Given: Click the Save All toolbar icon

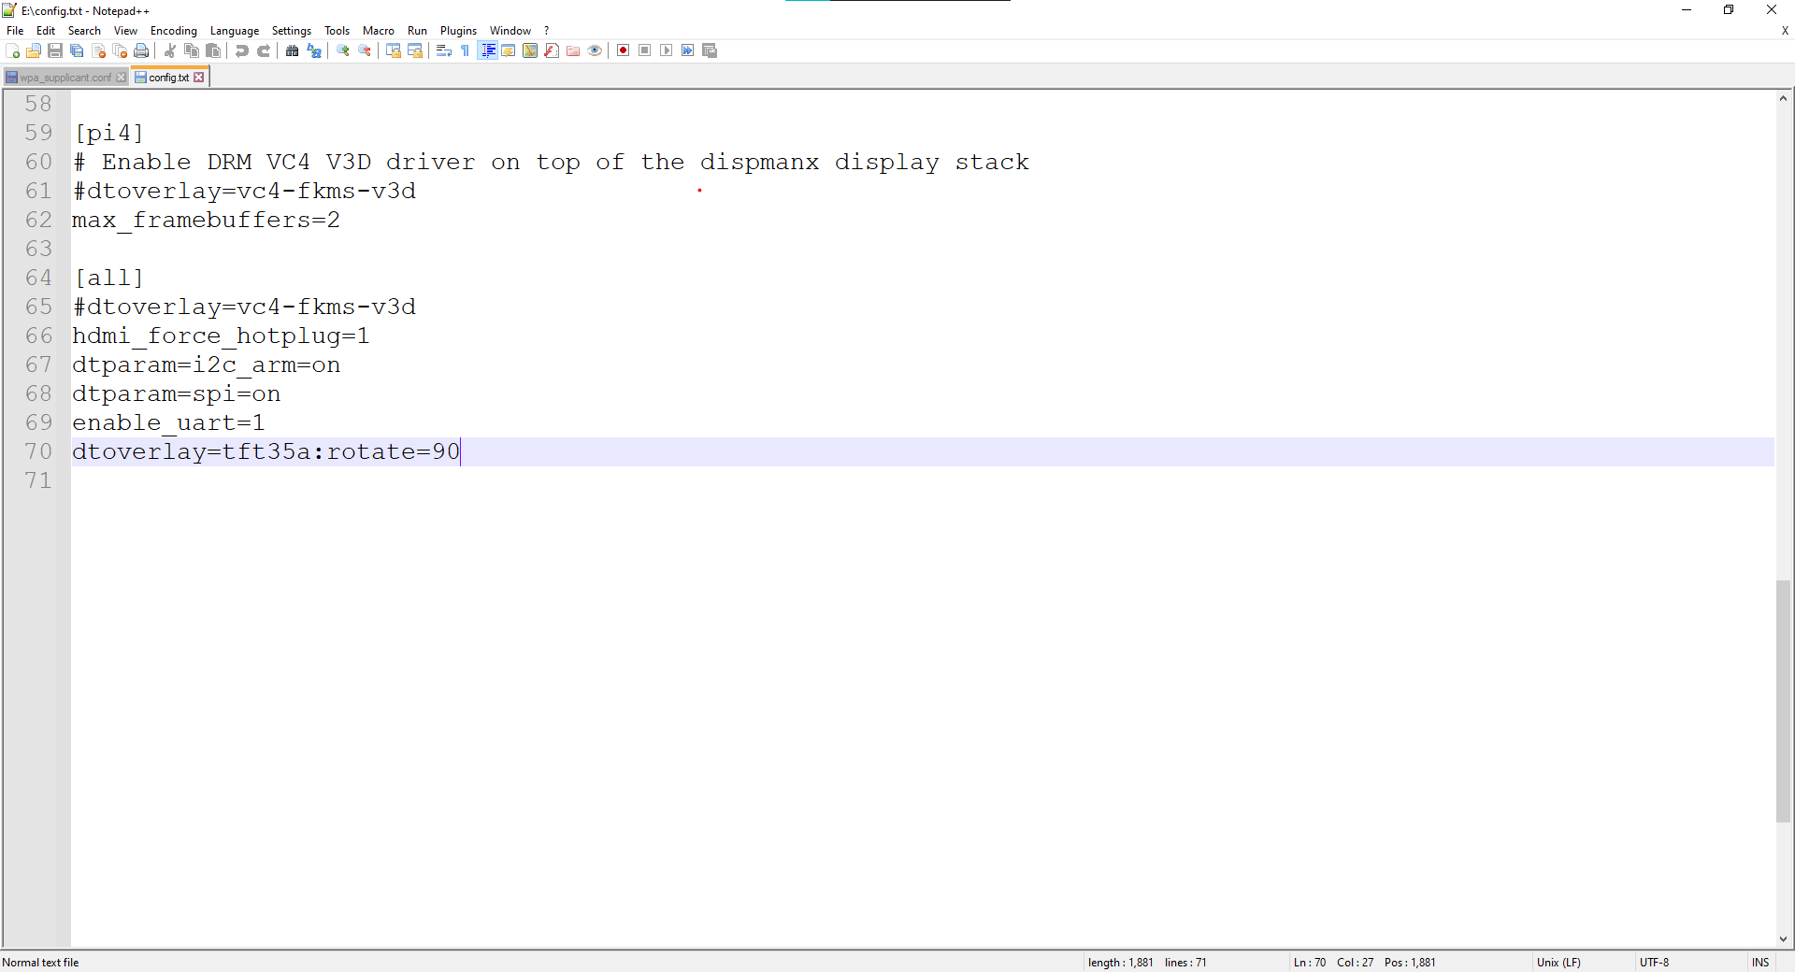Looking at the screenshot, I should [x=77, y=50].
